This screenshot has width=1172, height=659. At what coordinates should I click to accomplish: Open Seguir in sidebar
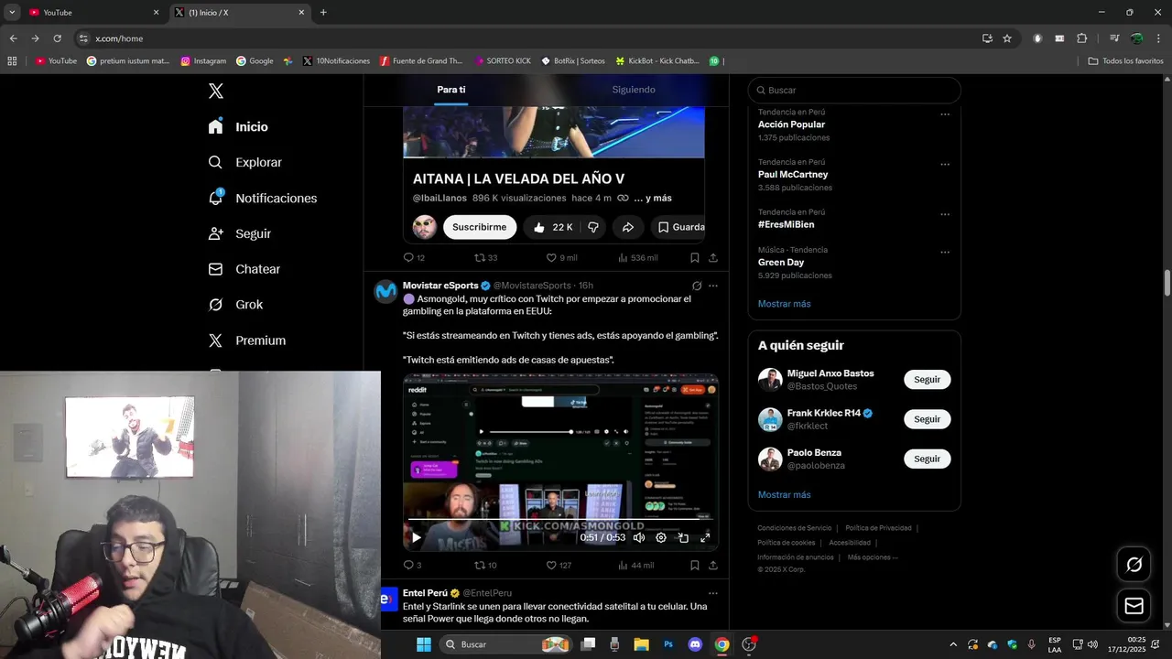[x=240, y=233]
